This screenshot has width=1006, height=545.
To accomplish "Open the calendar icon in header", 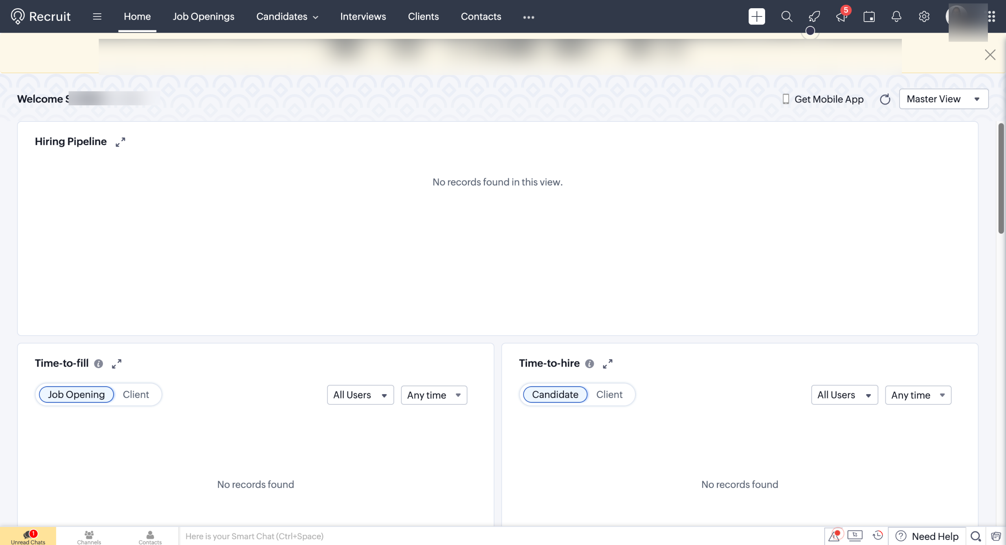I will [869, 17].
